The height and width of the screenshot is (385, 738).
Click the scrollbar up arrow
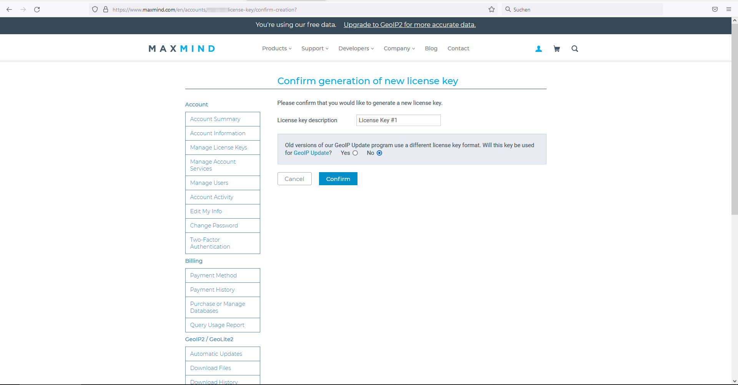tap(735, 20)
